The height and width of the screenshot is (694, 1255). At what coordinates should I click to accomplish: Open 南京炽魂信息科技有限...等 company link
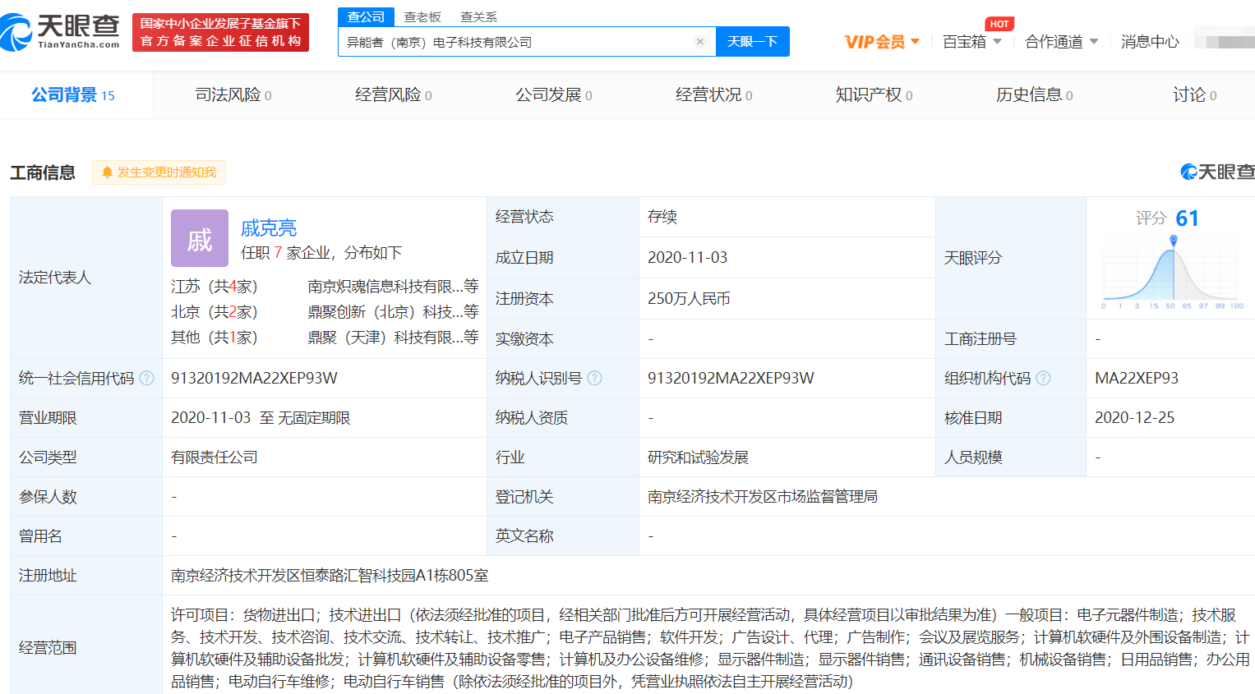(x=393, y=287)
